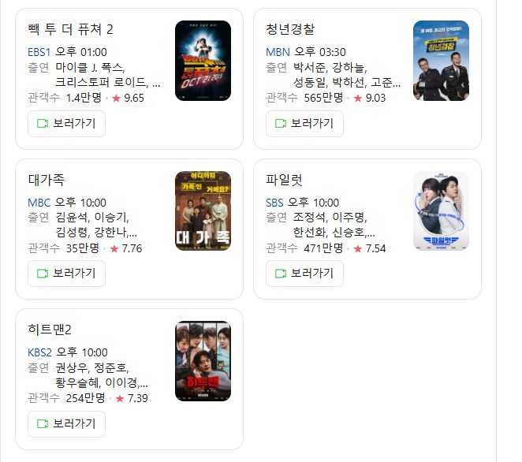Viewport: 522px width, 462px height.
Task: Open the 파일럿 movie poster thumbnail
Action: point(441,211)
